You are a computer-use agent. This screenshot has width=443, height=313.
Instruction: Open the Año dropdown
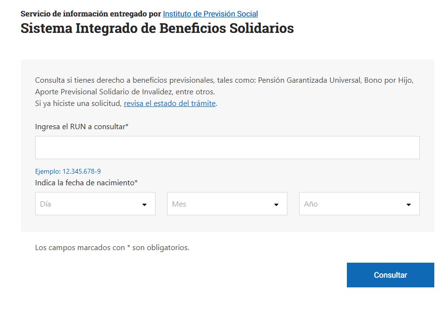point(359,204)
